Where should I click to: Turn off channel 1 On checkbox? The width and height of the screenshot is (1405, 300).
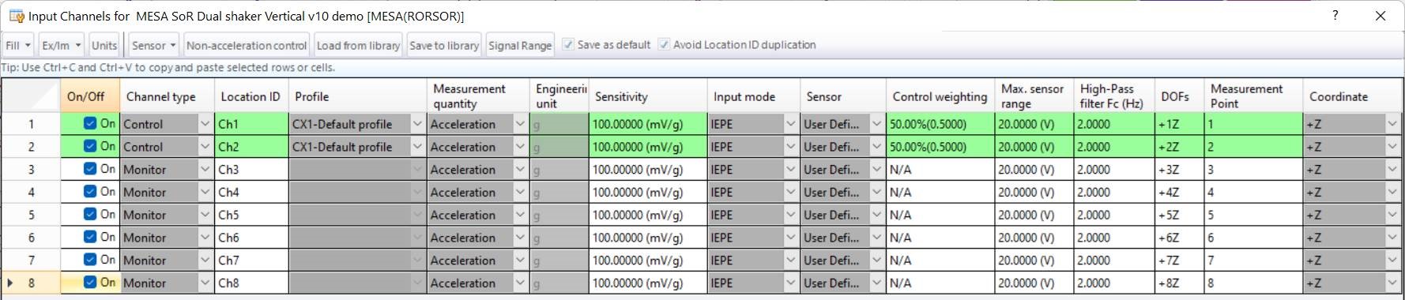(x=90, y=123)
